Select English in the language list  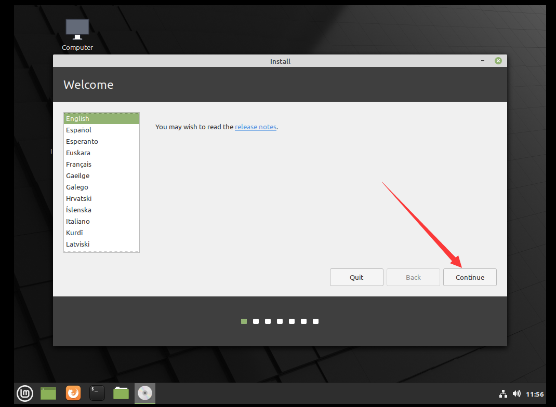(x=101, y=119)
